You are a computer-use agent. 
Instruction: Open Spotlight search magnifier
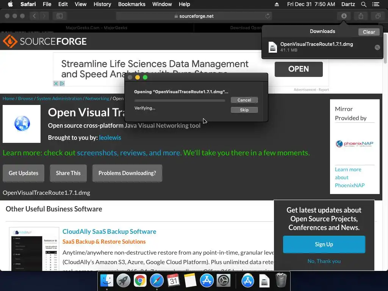click(363, 4)
